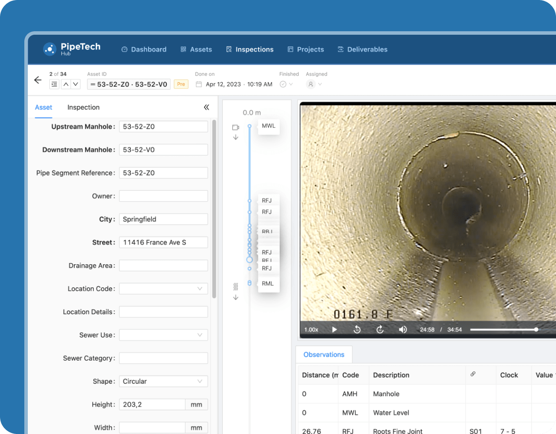556x434 pixels.
Task: Expand the Sewer Use dropdown
Action: click(163, 335)
